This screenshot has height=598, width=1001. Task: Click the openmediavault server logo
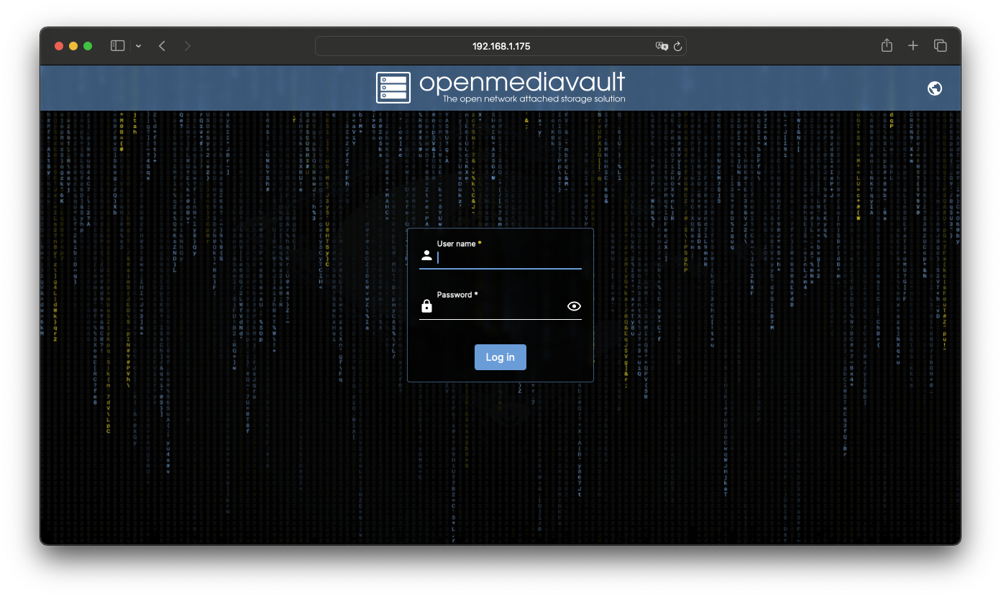pos(393,88)
